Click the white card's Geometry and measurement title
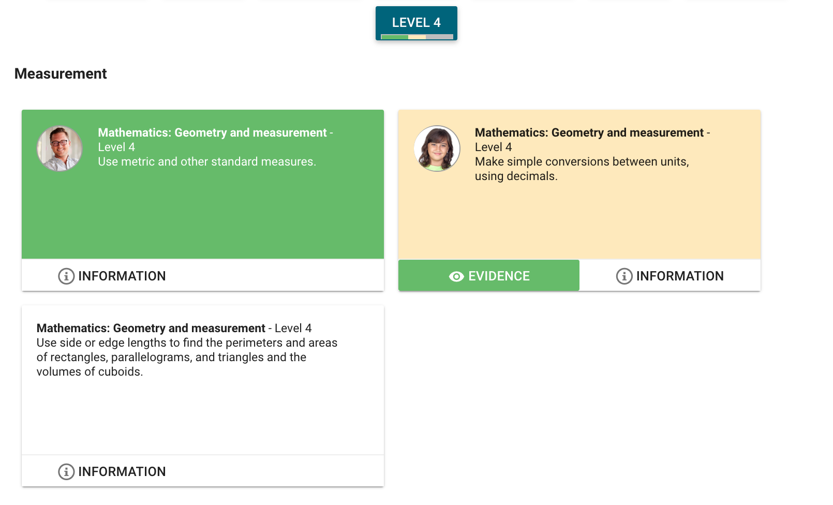 point(151,329)
